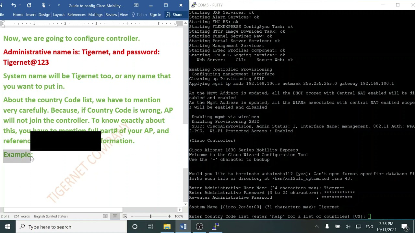Open the Windows Start menu
Viewport: 415px width, 233px height.
[x=7, y=227]
